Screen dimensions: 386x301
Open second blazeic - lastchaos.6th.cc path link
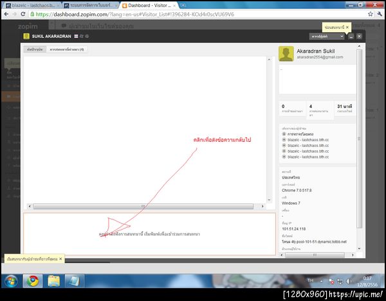pyautogui.click(x=308, y=145)
